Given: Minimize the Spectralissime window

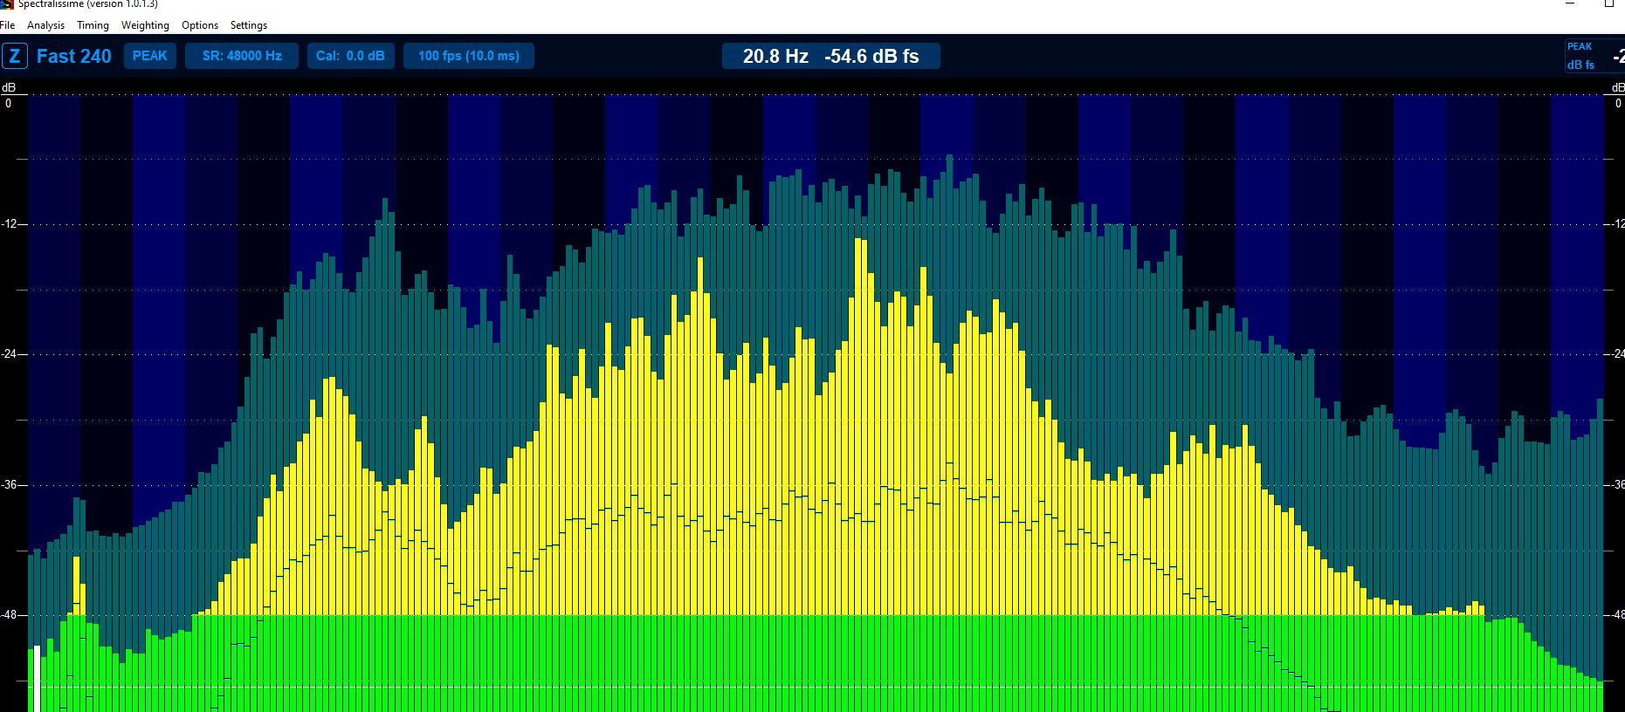Looking at the screenshot, I should [1570, 3].
